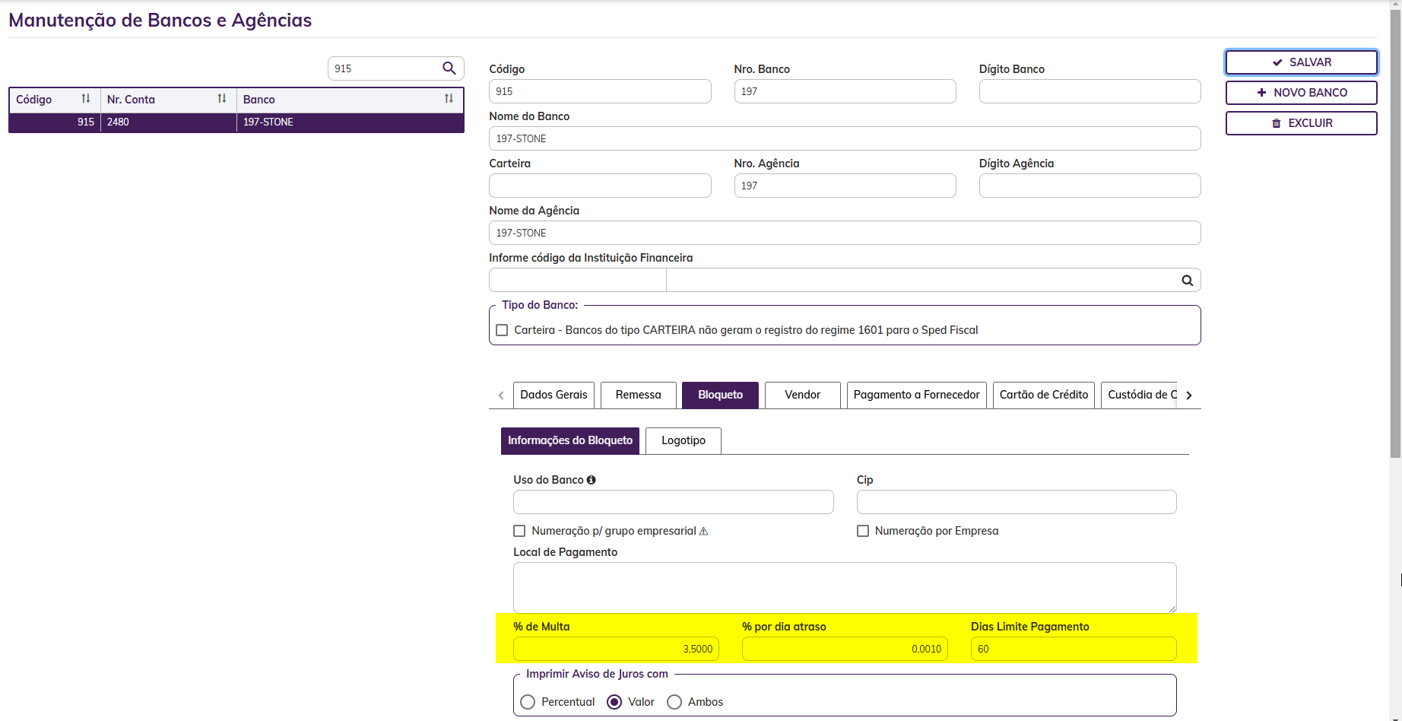Check Numeração p/ grupo empresarial
Image resolution: width=1402 pixels, height=721 pixels.
point(519,531)
